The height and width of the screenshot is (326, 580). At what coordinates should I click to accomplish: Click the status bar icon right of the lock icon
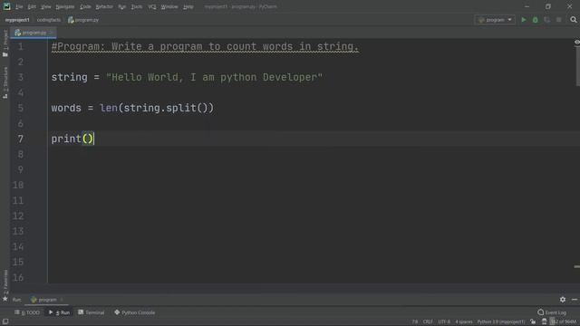pyautogui.click(x=544, y=321)
